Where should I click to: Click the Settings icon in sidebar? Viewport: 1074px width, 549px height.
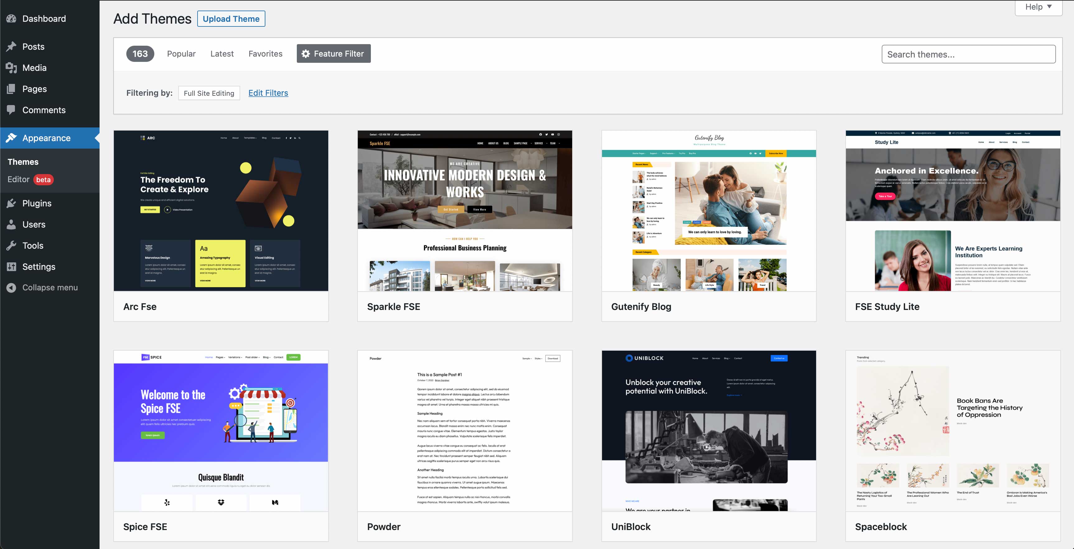11,267
